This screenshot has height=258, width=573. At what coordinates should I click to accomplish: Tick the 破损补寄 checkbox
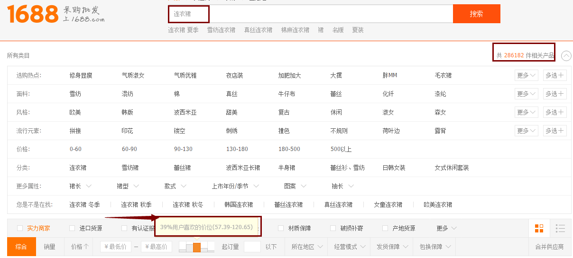[333, 228]
